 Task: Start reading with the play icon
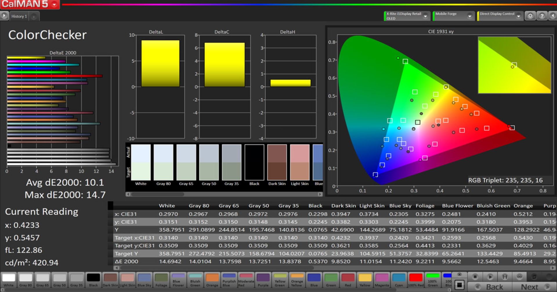[490, 277]
